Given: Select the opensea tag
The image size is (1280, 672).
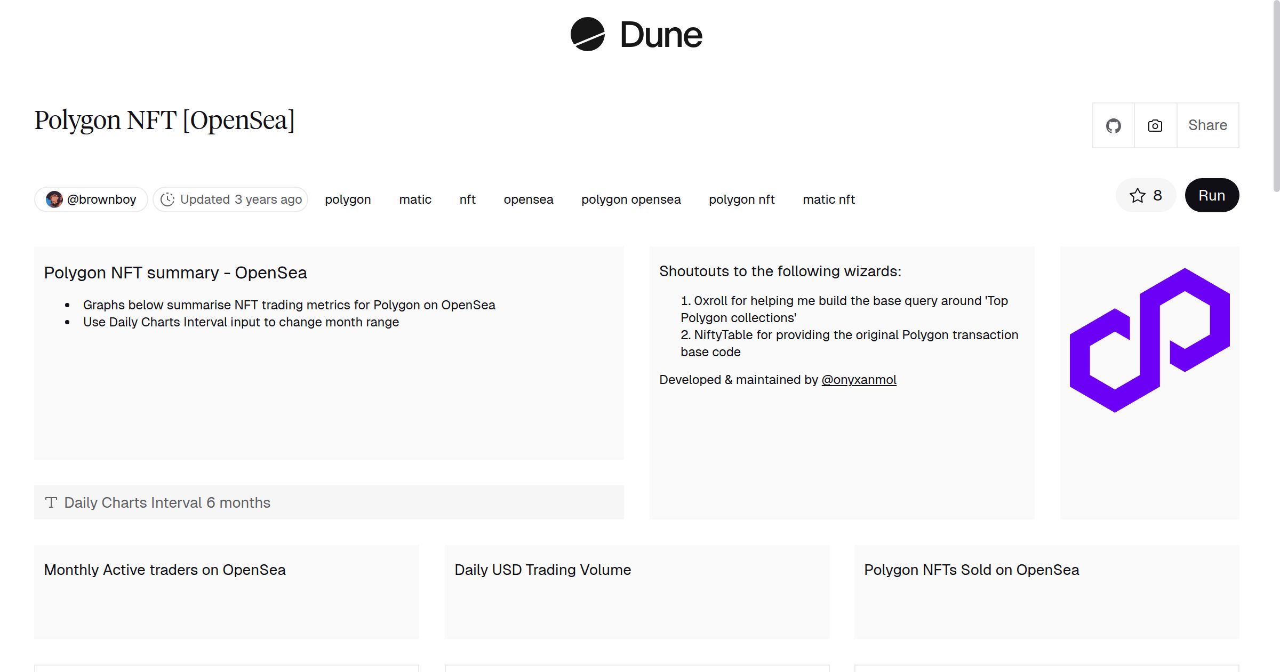Looking at the screenshot, I should point(528,199).
